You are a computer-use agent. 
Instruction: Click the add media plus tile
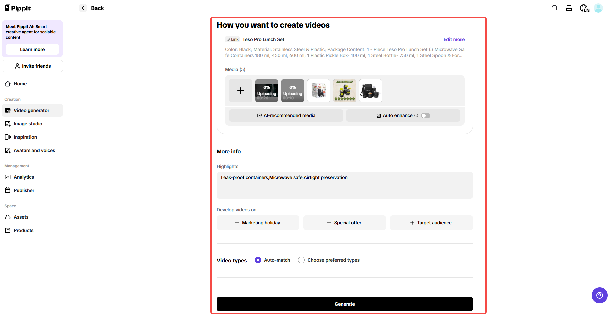(x=241, y=91)
